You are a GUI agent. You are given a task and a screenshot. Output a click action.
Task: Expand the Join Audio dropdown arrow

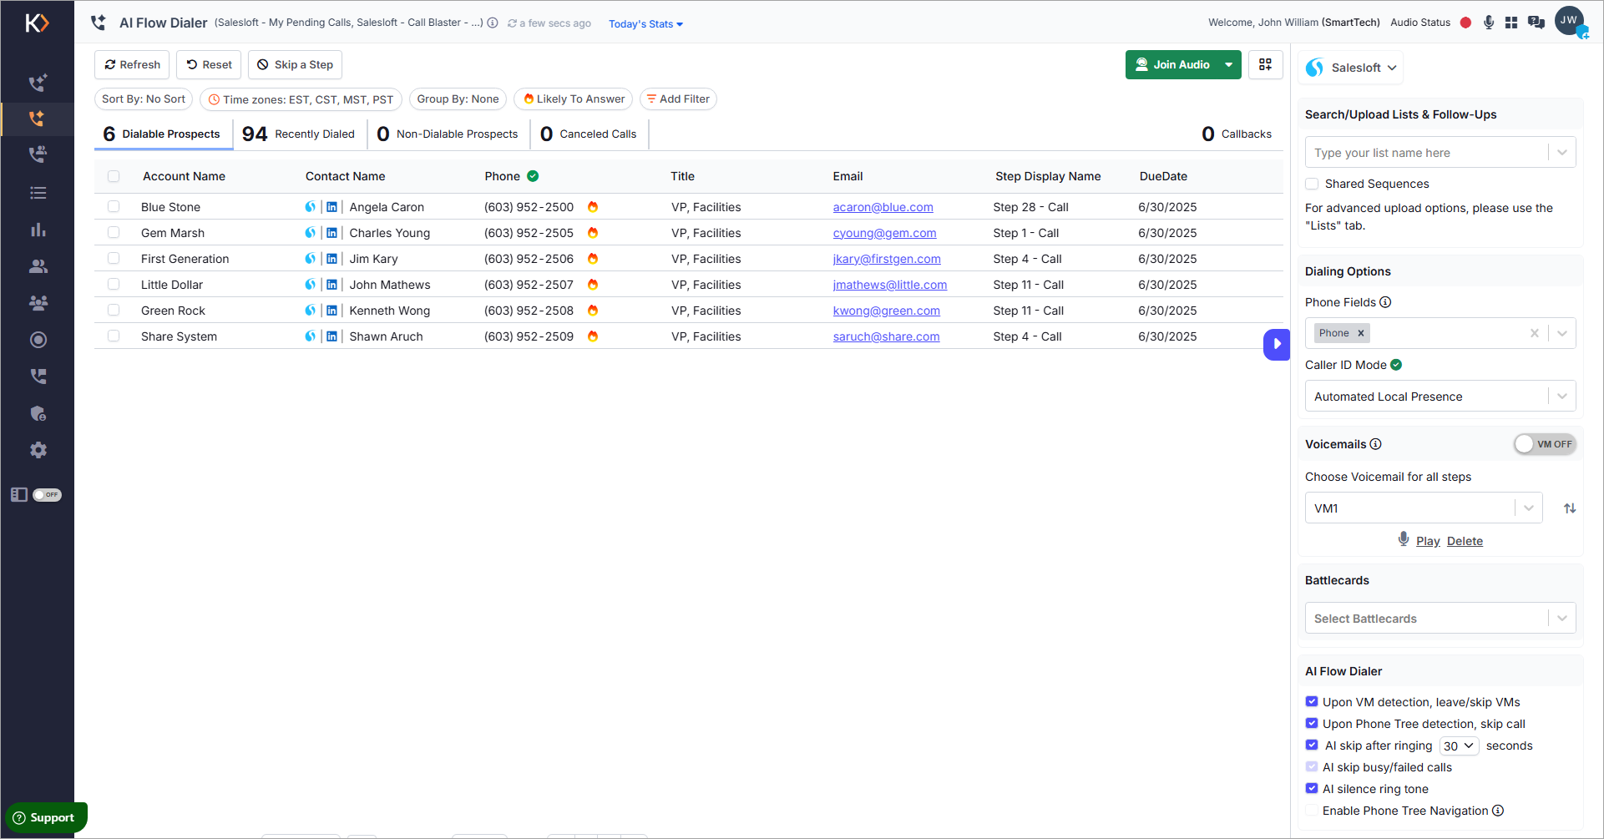[1228, 64]
